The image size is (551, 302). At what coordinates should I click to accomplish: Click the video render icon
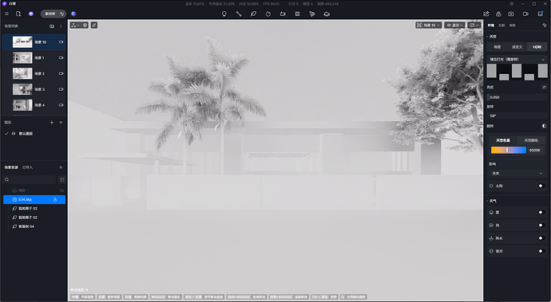(x=525, y=14)
